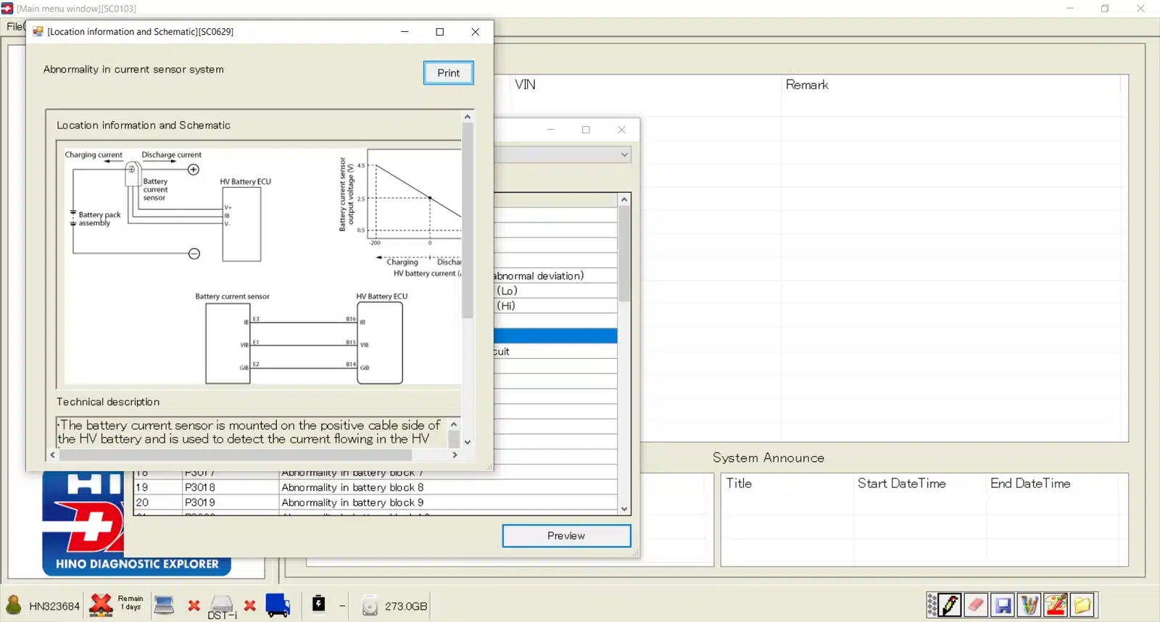Open the paint palette color tool

(1056, 605)
